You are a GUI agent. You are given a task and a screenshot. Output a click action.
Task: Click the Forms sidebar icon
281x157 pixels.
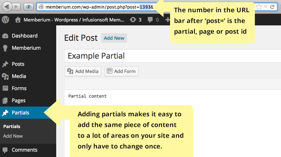5,88
